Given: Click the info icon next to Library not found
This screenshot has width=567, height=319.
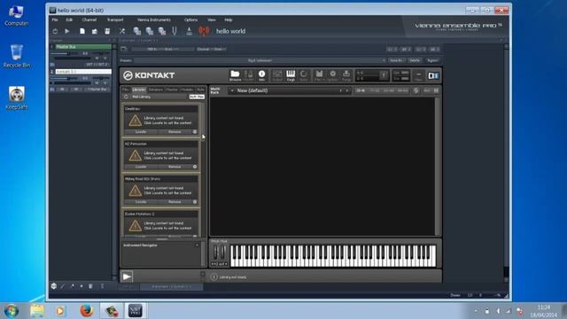Looking at the screenshot, I should click(x=214, y=277).
